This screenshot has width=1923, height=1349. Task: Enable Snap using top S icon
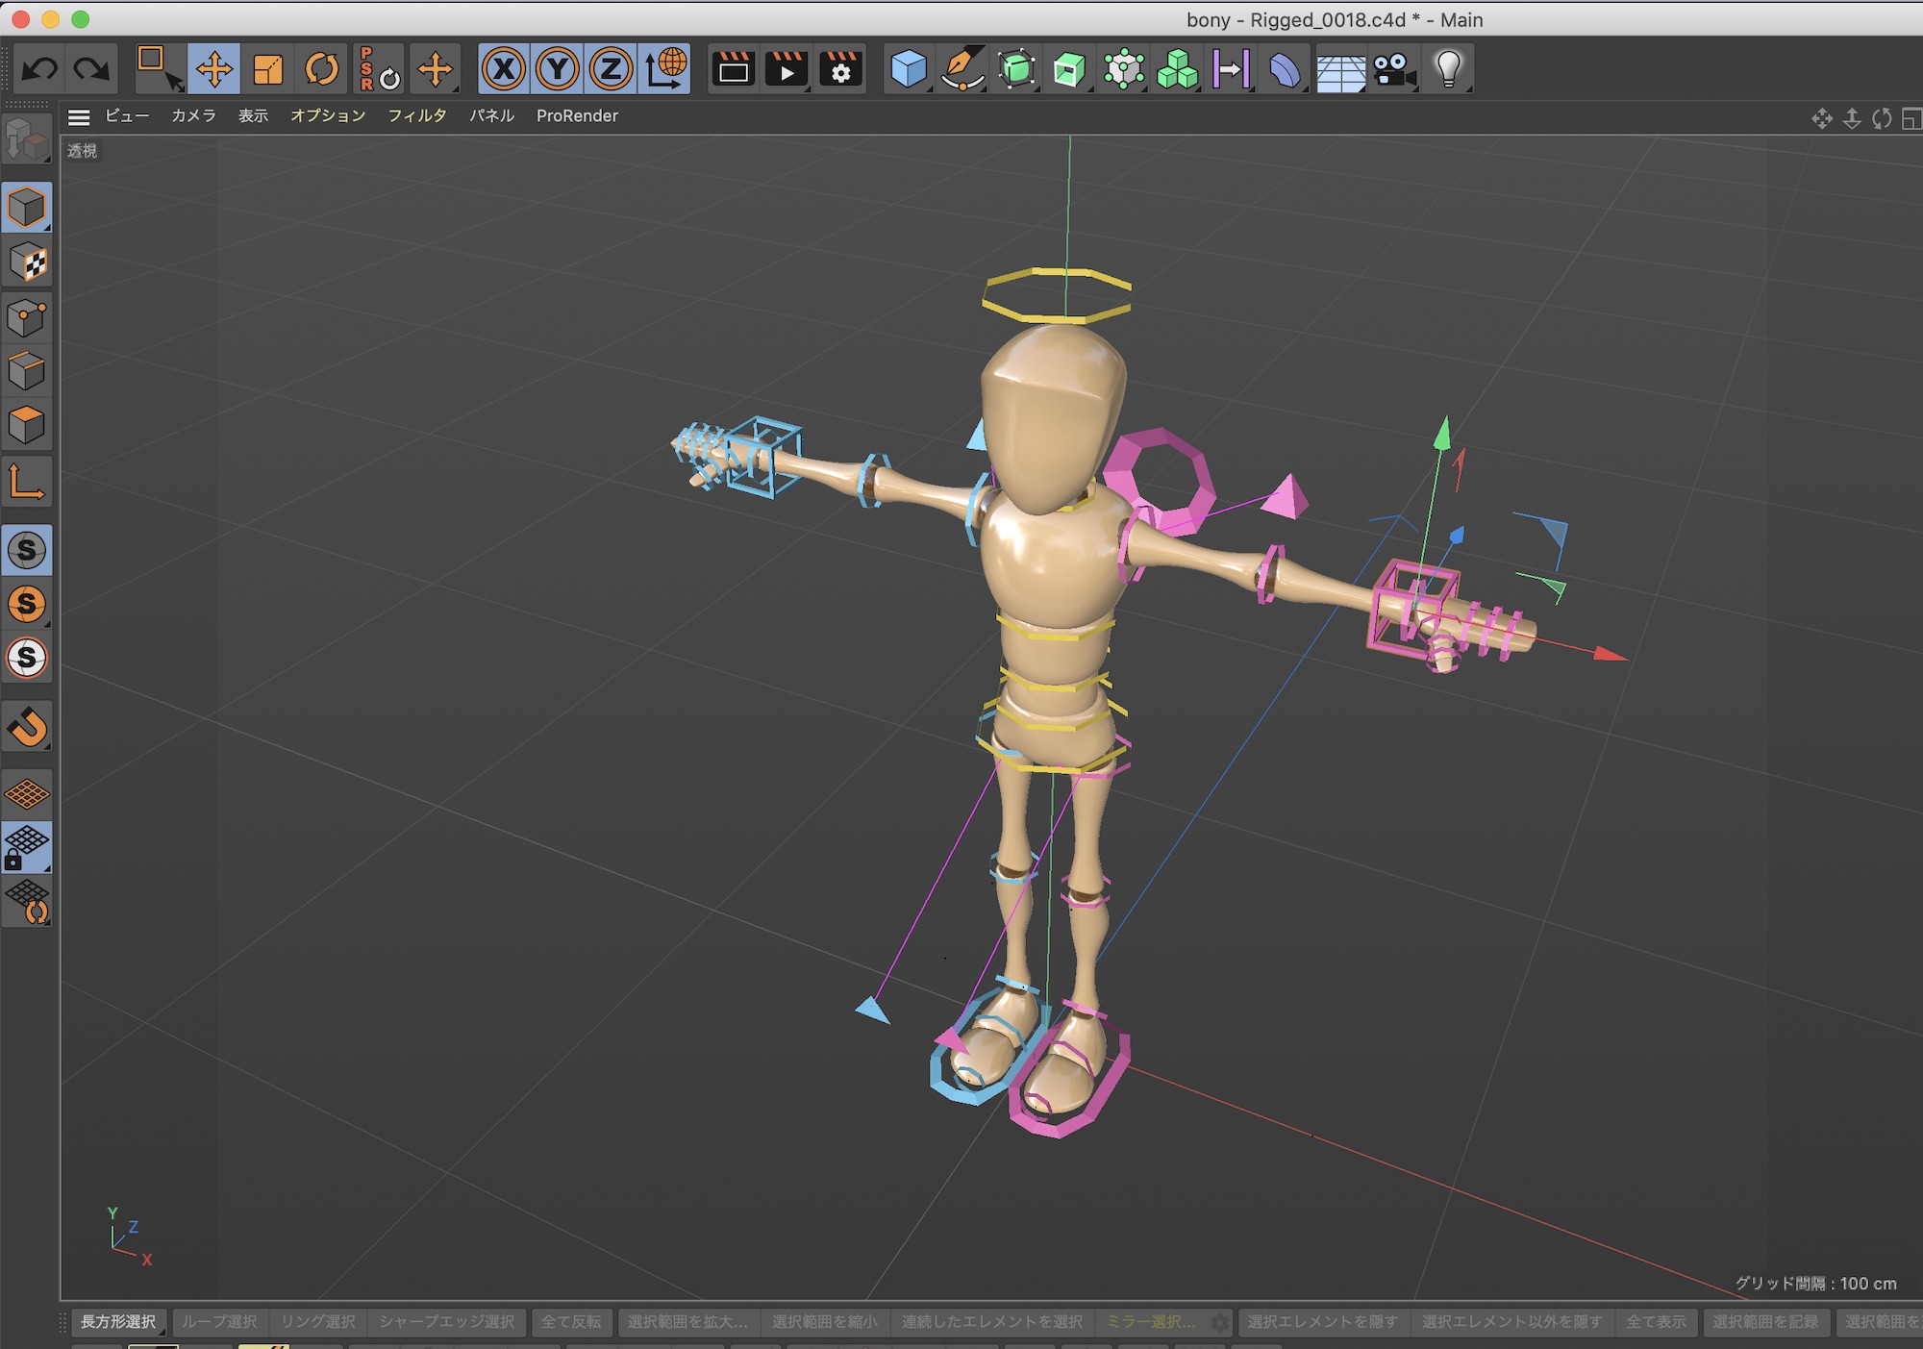pos(27,550)
